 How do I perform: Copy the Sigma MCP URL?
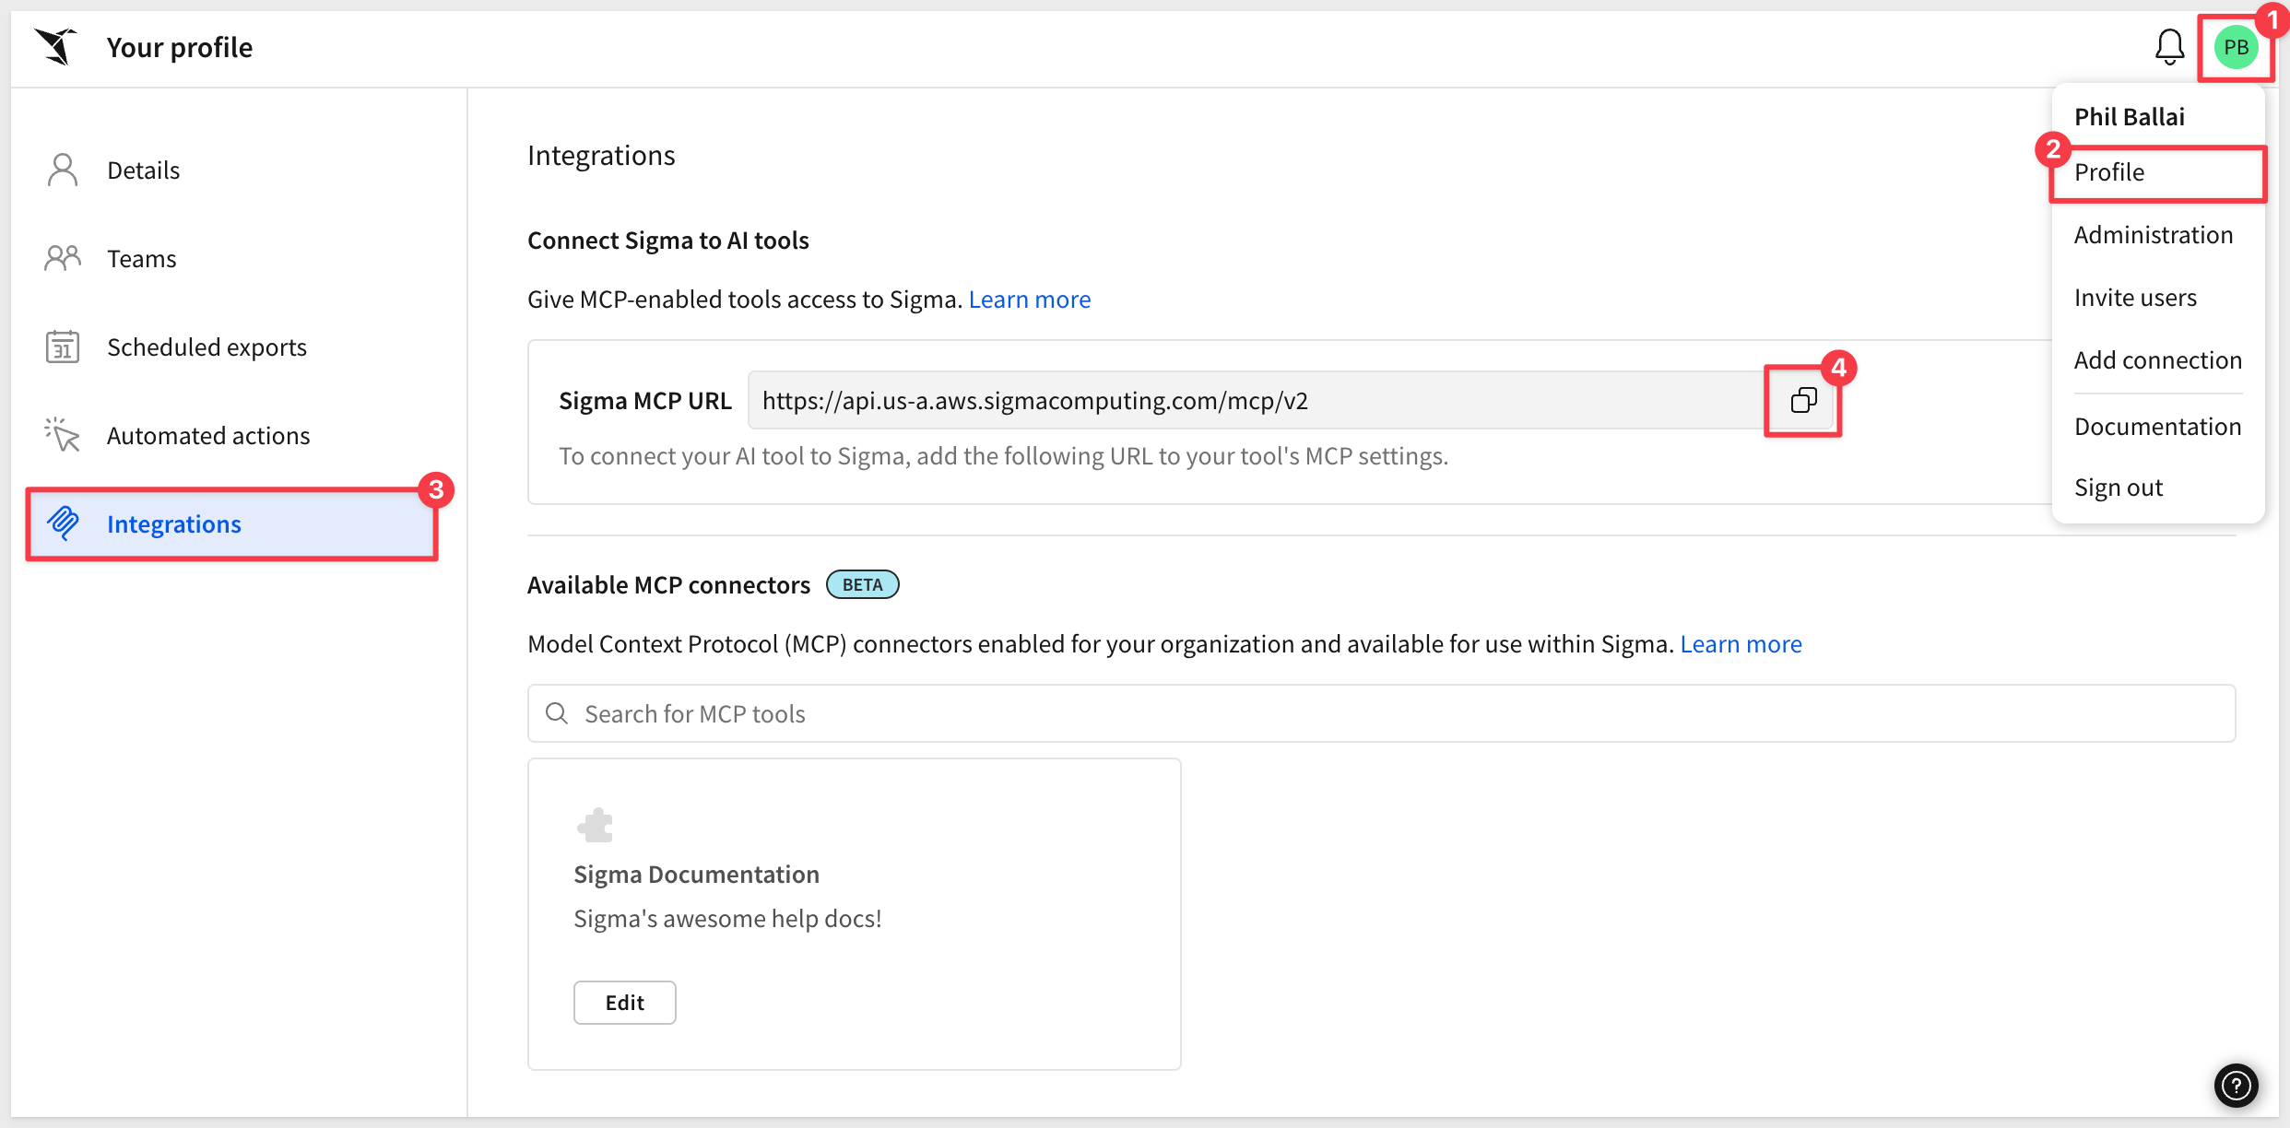pyautogui.click(x=1803, y=401)
